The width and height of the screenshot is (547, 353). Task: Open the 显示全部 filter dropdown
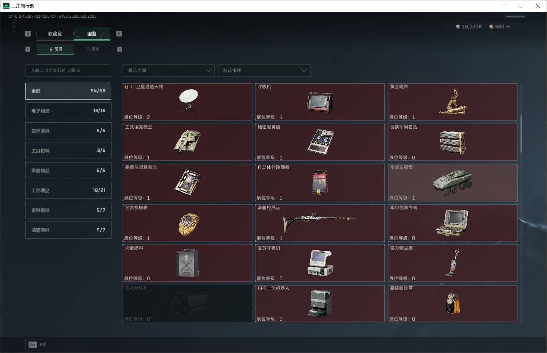(x=169, y=70)
